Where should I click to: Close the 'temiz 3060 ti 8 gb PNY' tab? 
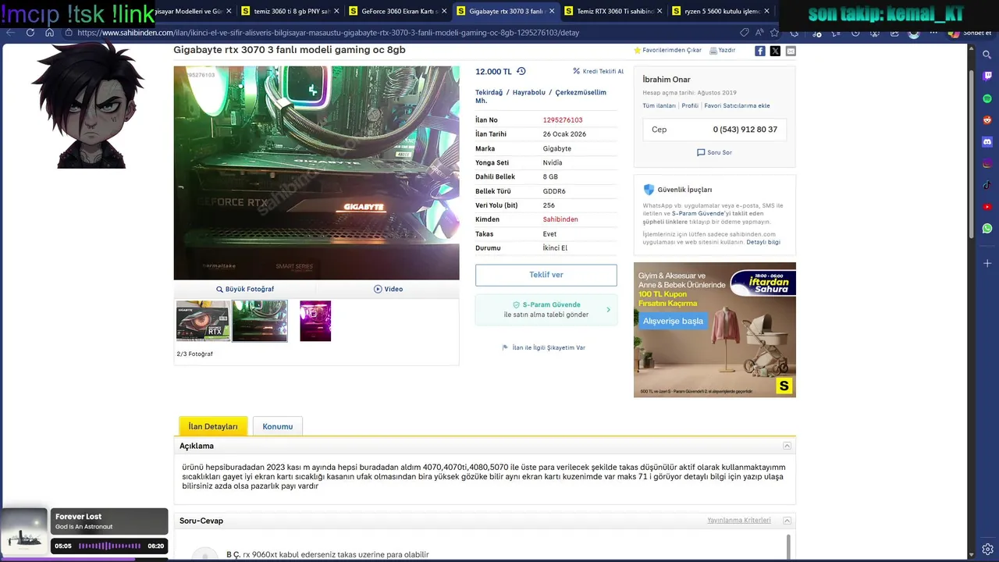(336, 11)
